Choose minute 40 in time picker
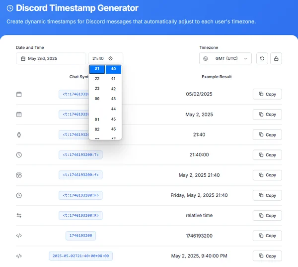This screenshot has width=298, height=267. 113,69
